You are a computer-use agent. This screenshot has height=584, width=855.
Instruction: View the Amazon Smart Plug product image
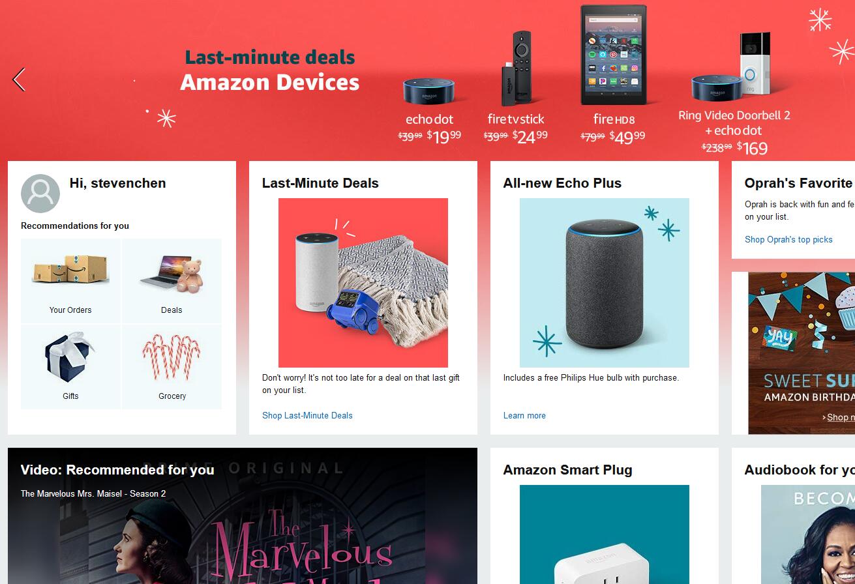(605, 534)
